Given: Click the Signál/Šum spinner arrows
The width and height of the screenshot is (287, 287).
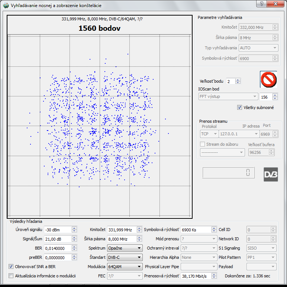Looking at the screenshot, I should [74, 239].
